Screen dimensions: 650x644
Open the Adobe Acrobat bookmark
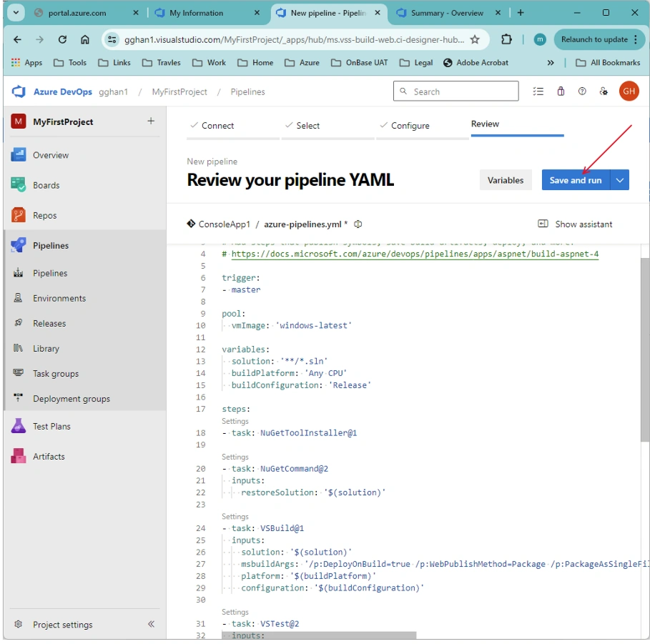[476, 63]
